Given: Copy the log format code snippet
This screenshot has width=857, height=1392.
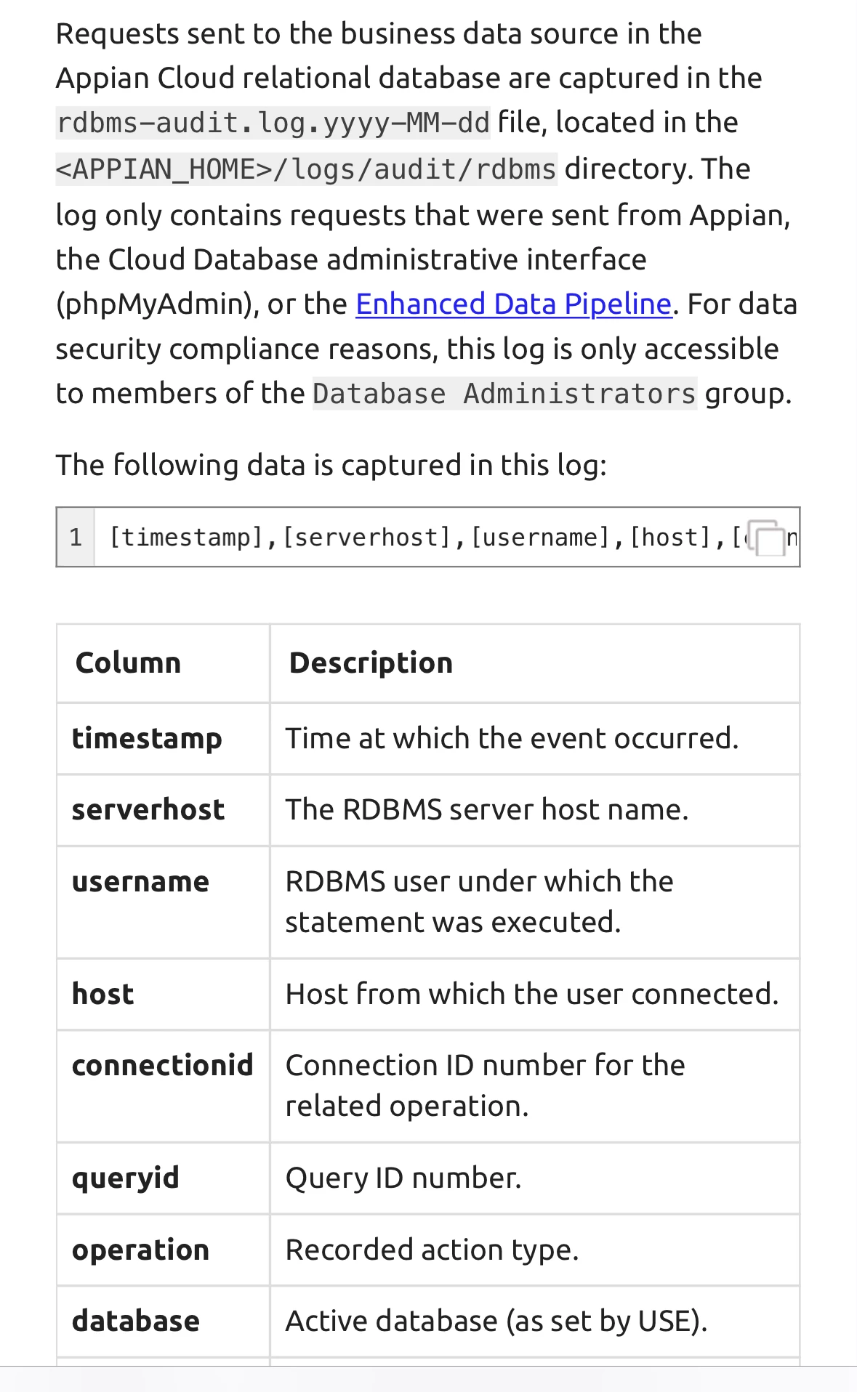Looking at the screenshot, I should (766, 538).
